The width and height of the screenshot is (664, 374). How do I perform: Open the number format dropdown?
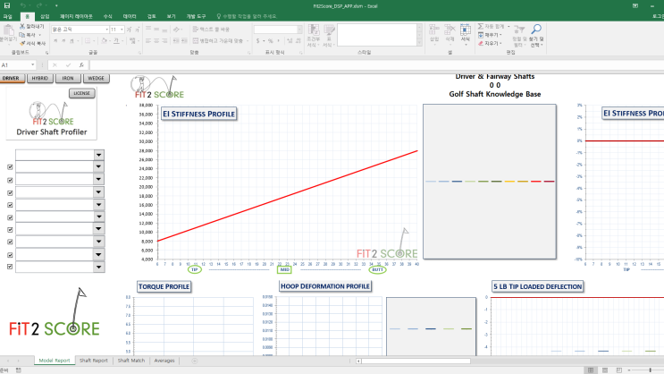click(299, 30)
